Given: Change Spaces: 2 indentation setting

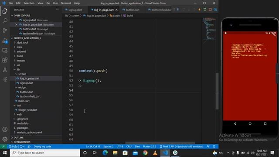Looking at the screenshot, I should (x=108, y=147).
